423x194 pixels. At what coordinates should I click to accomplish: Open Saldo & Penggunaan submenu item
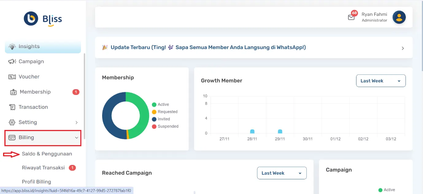click(x=47, y=154)
